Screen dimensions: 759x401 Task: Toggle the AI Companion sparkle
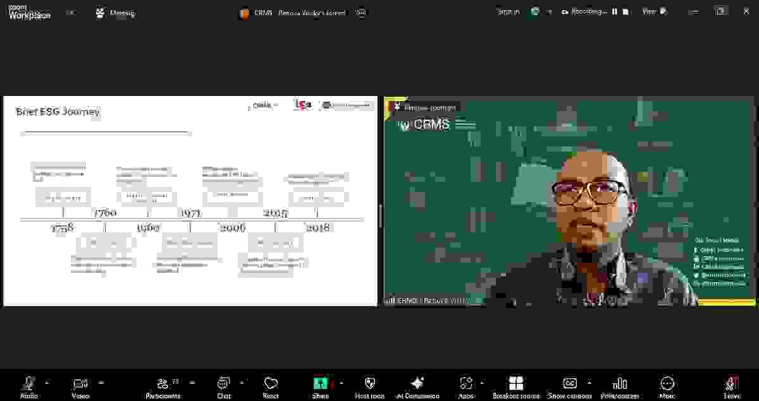click(417, 386)
